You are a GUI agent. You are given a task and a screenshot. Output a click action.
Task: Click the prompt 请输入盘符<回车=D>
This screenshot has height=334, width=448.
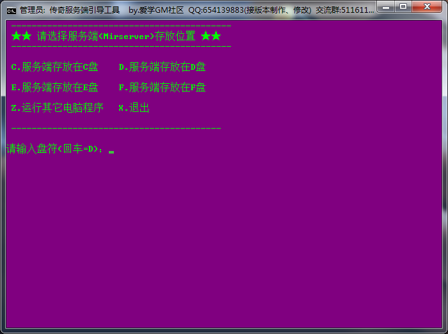54,148
